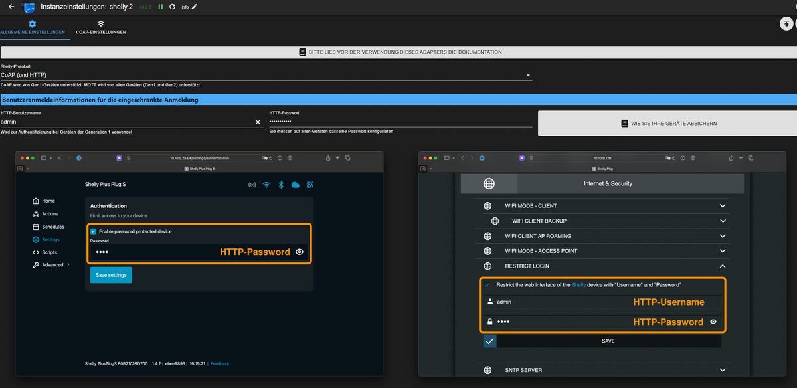
Task: Click the address bar showing 10.10.9.253 settings/authentication
Action: 199,158
